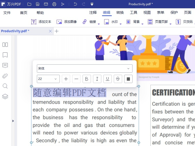Open the quick access toolbar customize dropdown

tap(92, 4)
